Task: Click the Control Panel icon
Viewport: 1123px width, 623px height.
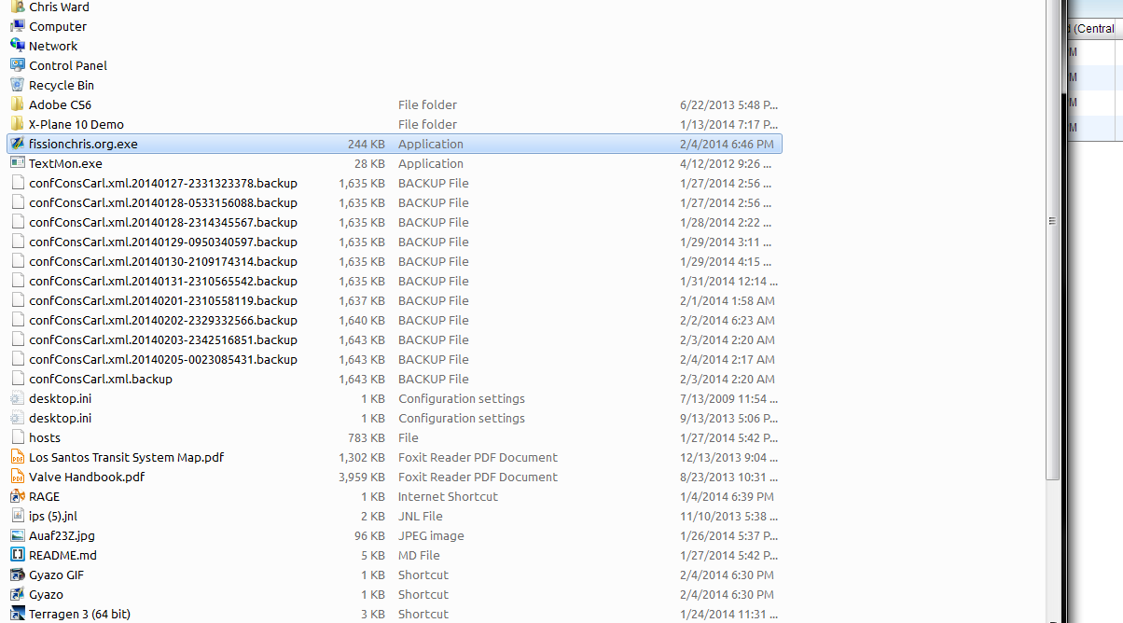Action: point(17,65)
